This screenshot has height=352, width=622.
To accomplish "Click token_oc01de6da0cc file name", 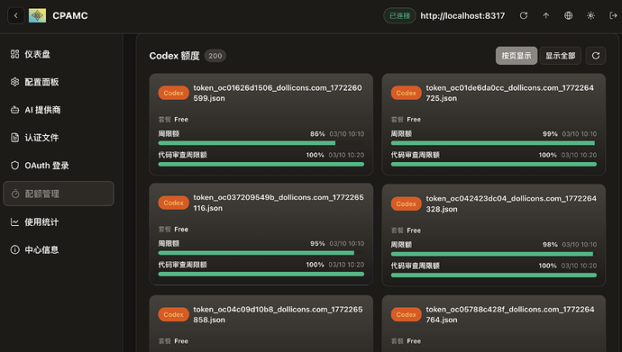I will pos(510,93).
